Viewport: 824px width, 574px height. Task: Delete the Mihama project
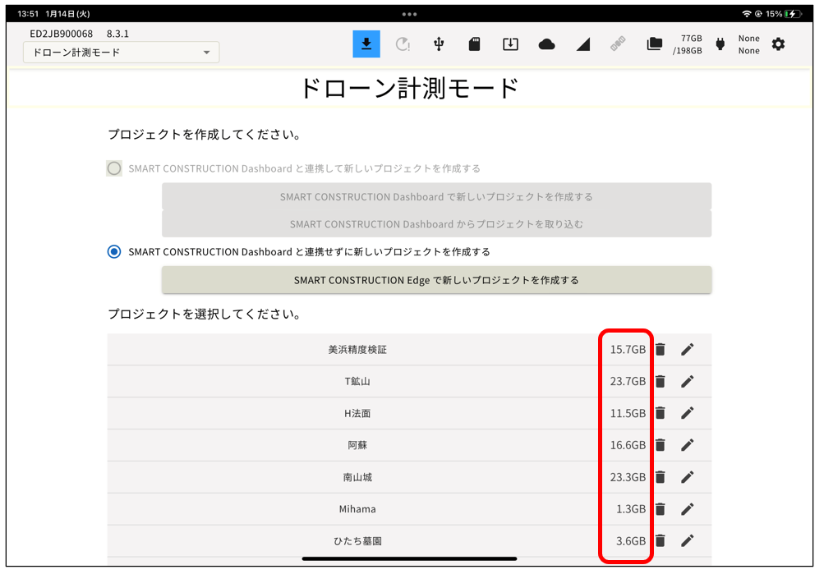(x=660, y=509)
